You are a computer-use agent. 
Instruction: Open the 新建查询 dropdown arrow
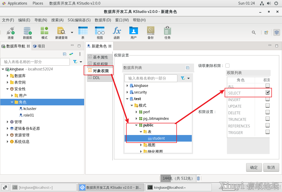click(x=72, y=32)
